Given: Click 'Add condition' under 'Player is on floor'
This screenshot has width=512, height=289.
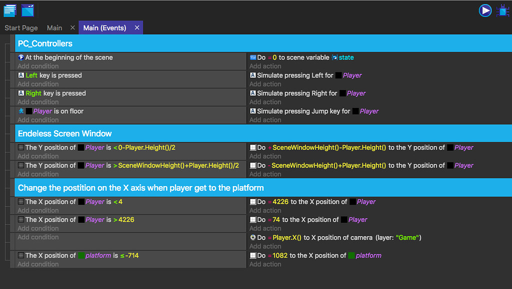Looking at the screenshot, I should [x=38, y=120].
